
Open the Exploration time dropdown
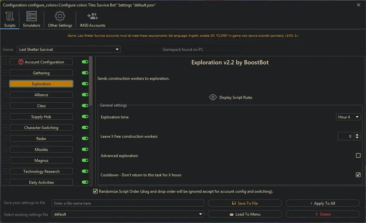pos(348,117)
